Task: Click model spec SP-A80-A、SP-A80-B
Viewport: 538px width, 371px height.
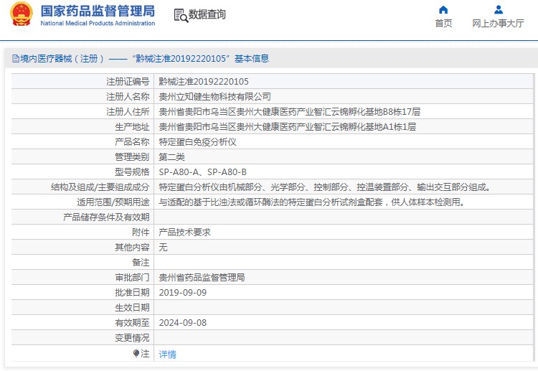Action: coord(202,172)
